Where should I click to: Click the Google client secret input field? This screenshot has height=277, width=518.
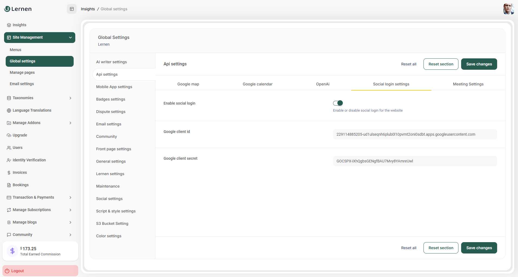click(x=415, y=161)
